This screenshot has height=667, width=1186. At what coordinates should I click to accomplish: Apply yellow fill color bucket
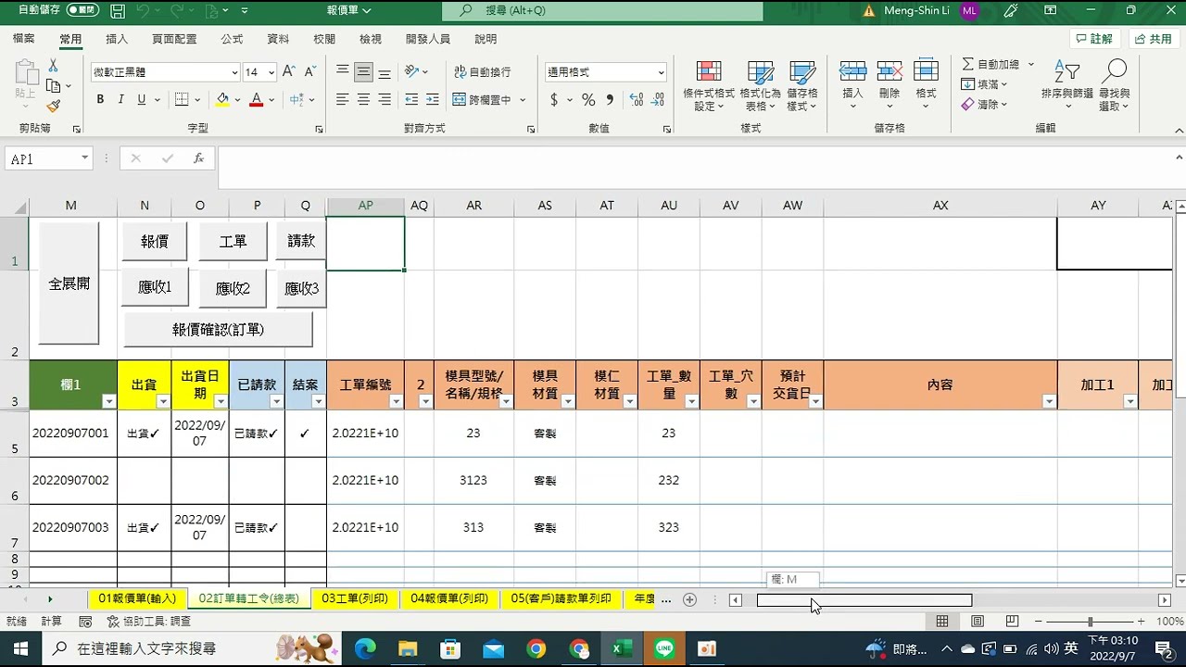[222, 100]
